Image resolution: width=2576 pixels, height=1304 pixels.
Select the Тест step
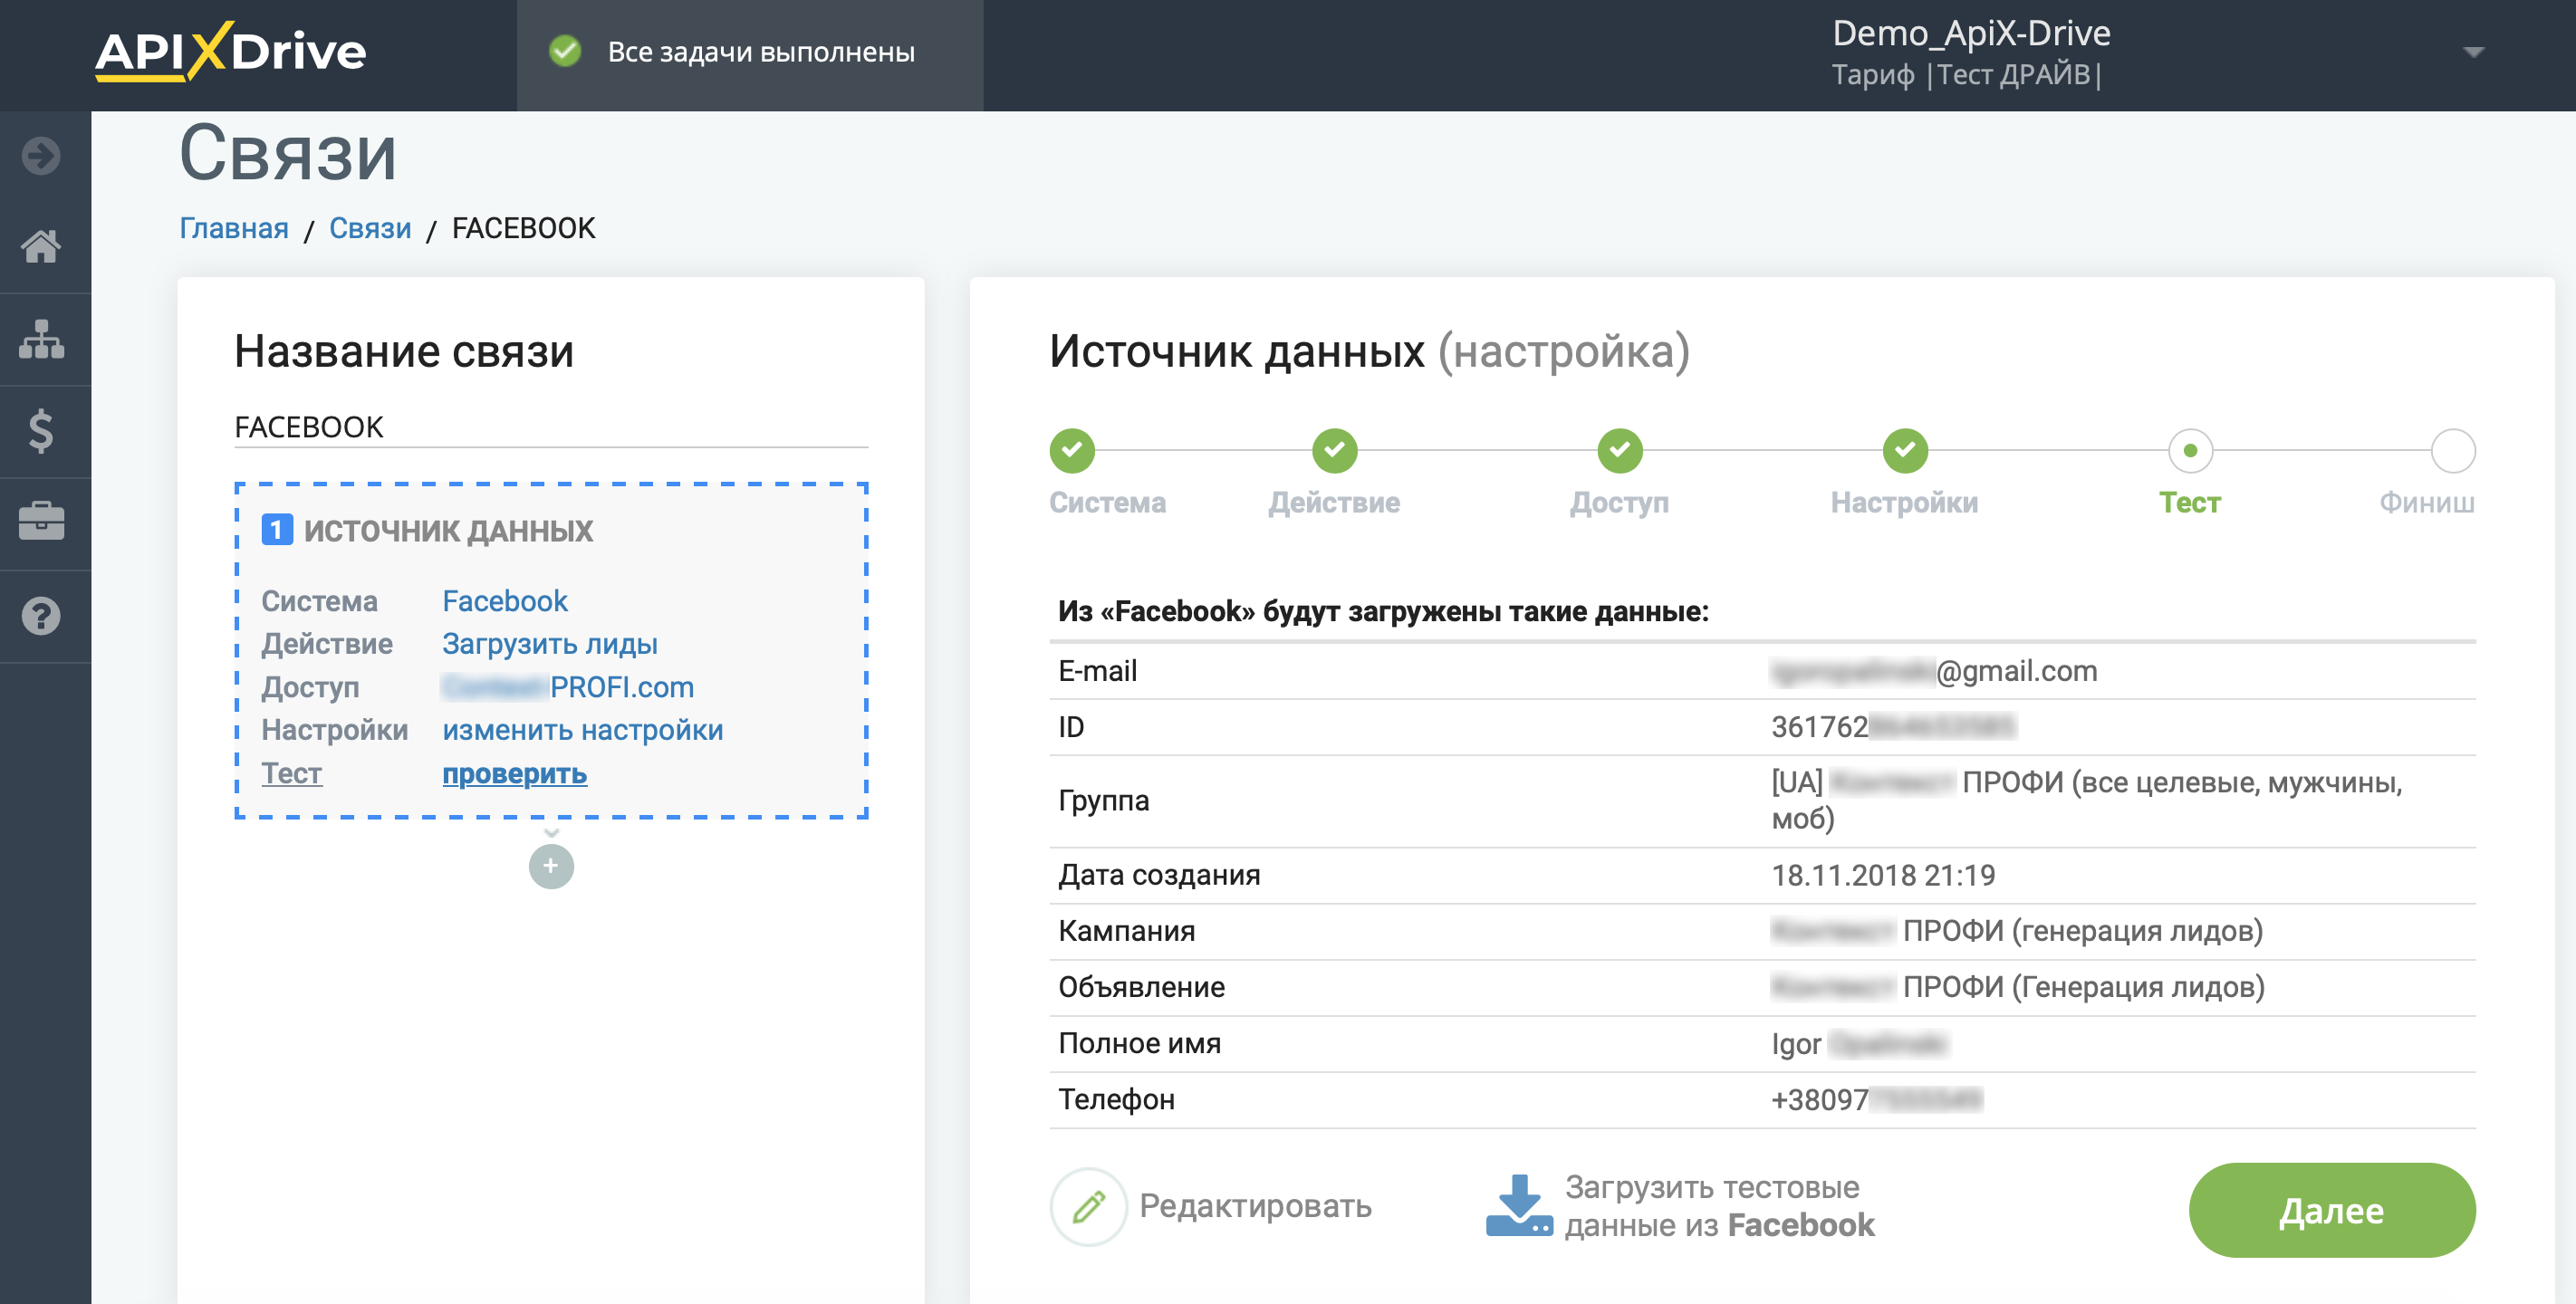[x=2189, y=502]
